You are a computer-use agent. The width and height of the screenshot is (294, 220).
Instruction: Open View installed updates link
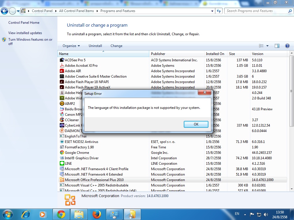point(25,33)
